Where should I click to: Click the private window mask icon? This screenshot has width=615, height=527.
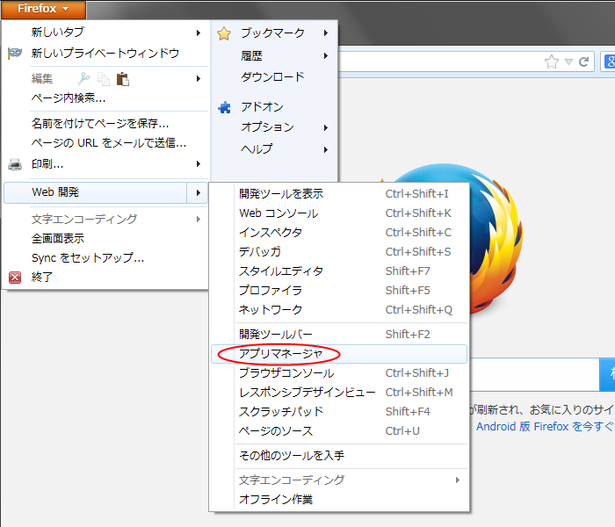tap(15, 54)
